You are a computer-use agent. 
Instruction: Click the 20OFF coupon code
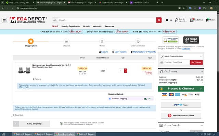(x=76, y=32)
